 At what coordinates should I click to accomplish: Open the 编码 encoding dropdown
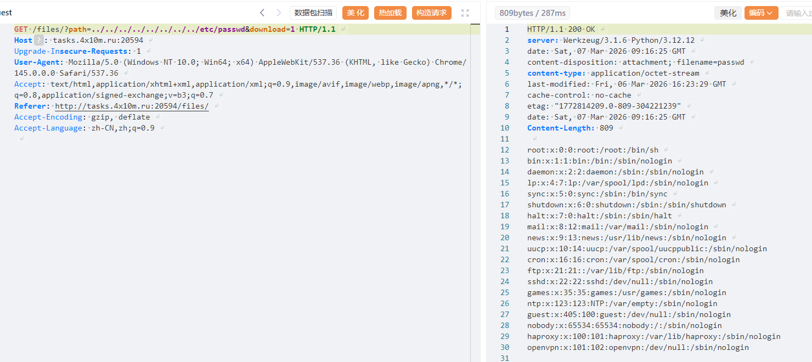(x=761, y=13)
